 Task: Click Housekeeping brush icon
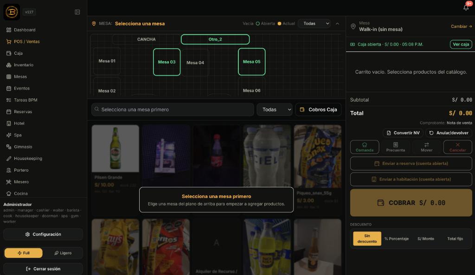tap(9, 159)
